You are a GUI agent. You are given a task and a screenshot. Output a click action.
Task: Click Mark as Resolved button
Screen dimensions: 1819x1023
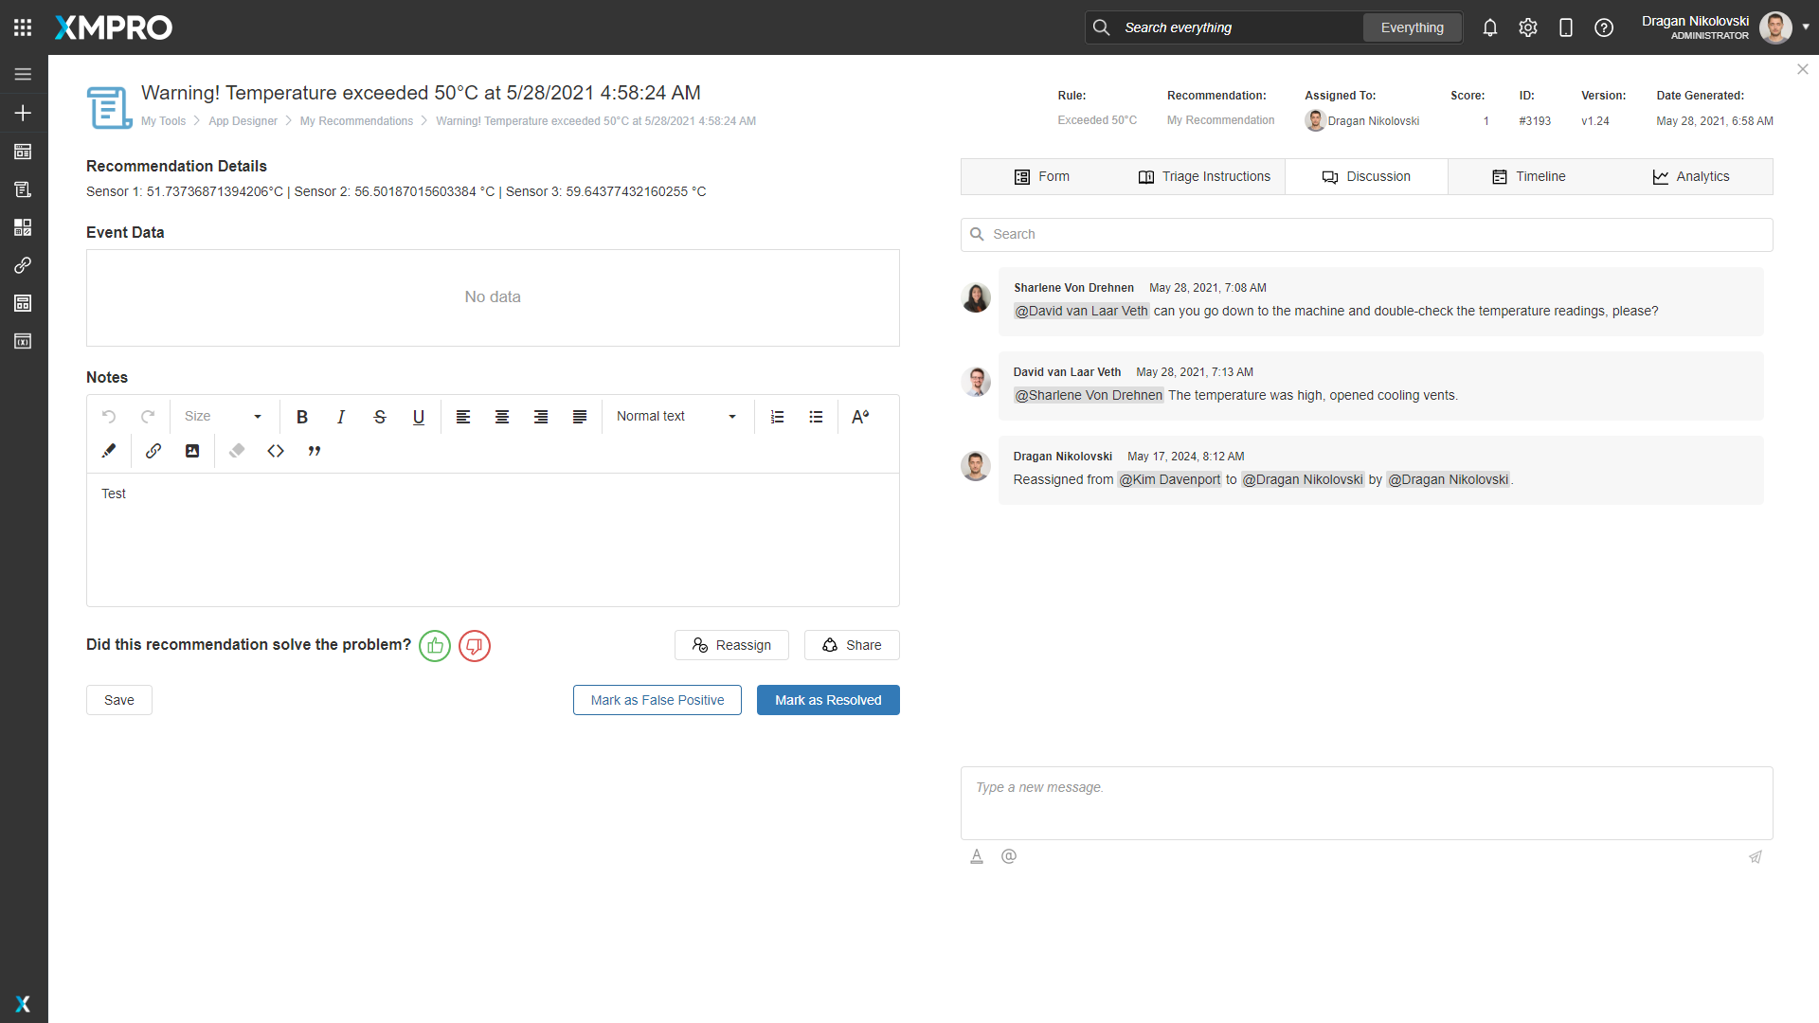828,700
